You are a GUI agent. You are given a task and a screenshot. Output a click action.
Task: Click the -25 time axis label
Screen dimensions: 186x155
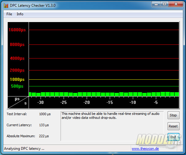(63, 102)
